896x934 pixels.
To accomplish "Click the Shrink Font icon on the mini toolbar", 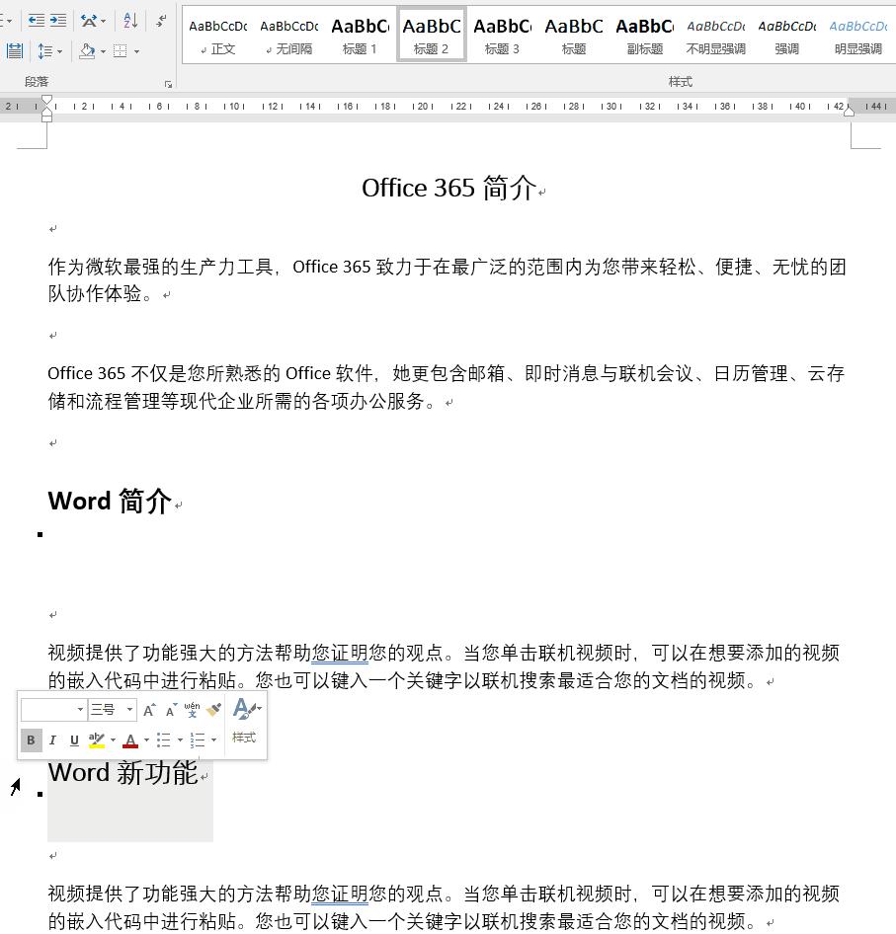I will click(x=169, y=710).
